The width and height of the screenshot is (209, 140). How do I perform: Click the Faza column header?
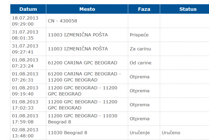(144, 9)
